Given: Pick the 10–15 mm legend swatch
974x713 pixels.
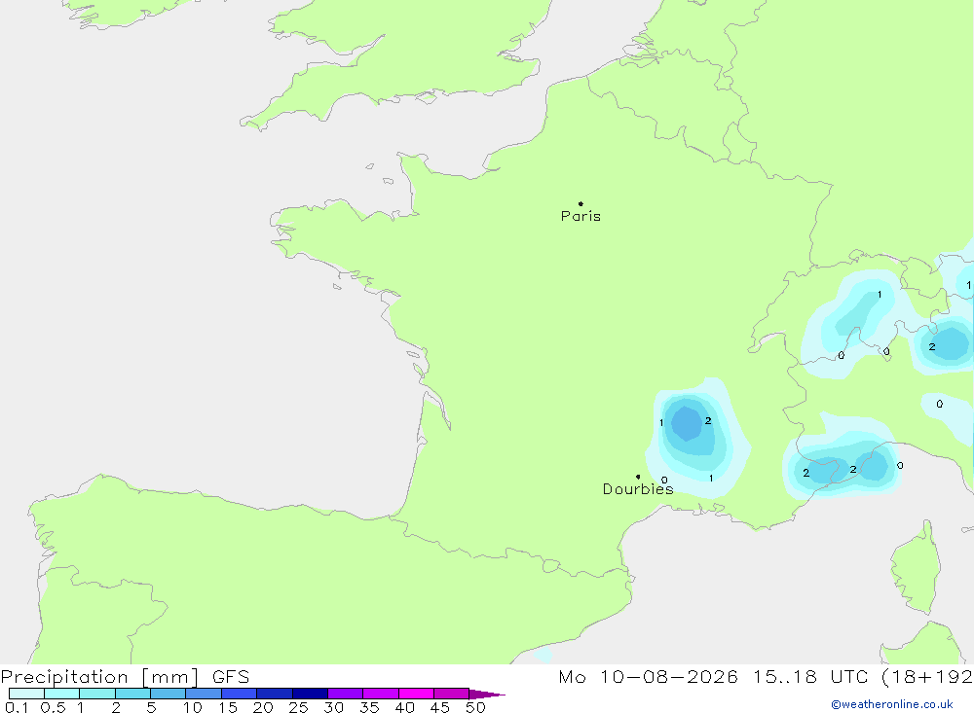Looking at the screenshot, I should pos(204,694).
